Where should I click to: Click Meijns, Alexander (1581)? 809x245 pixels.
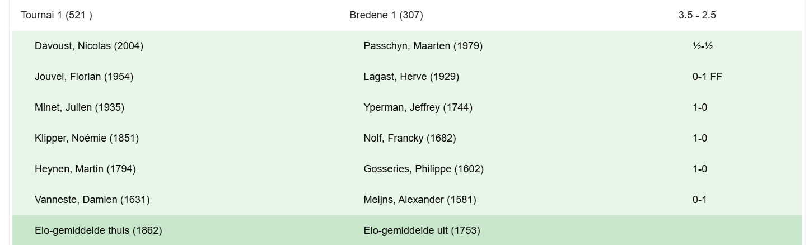click(x=419, y=200)
